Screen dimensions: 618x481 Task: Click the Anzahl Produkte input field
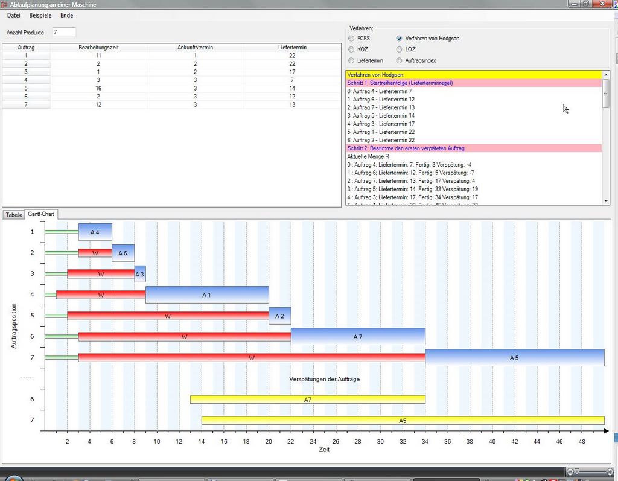point(64,32)
